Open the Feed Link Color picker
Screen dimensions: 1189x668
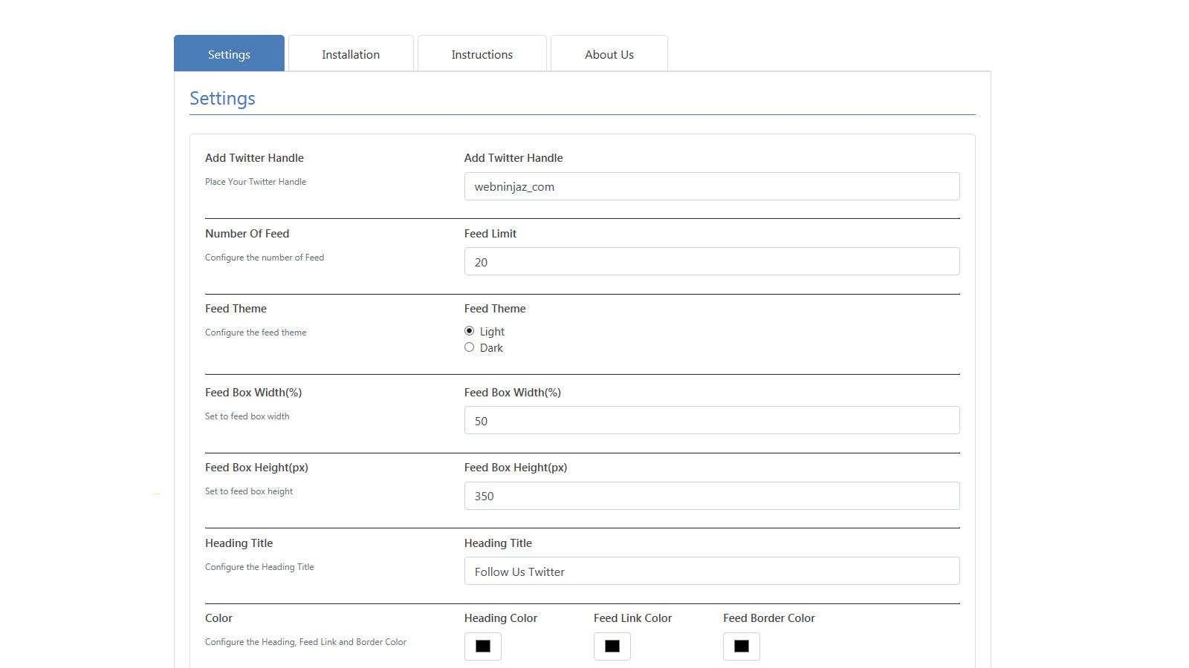(x=612, y=646)
